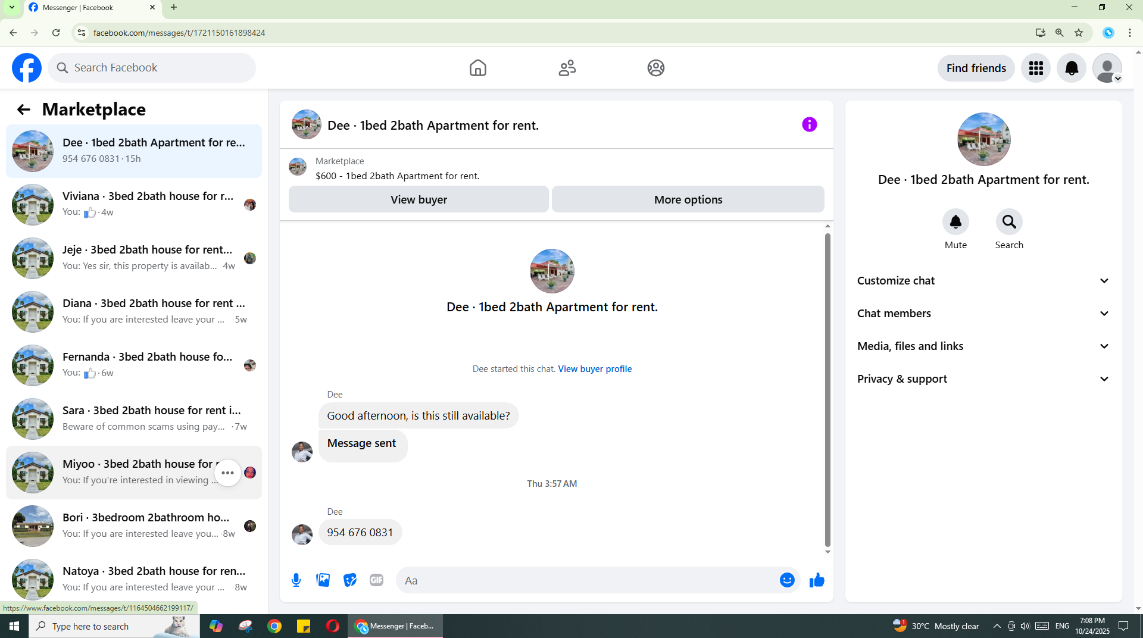Open the emoji picker smiley
The width and height of the screenshot is (1143, 638).
[787, 580]
